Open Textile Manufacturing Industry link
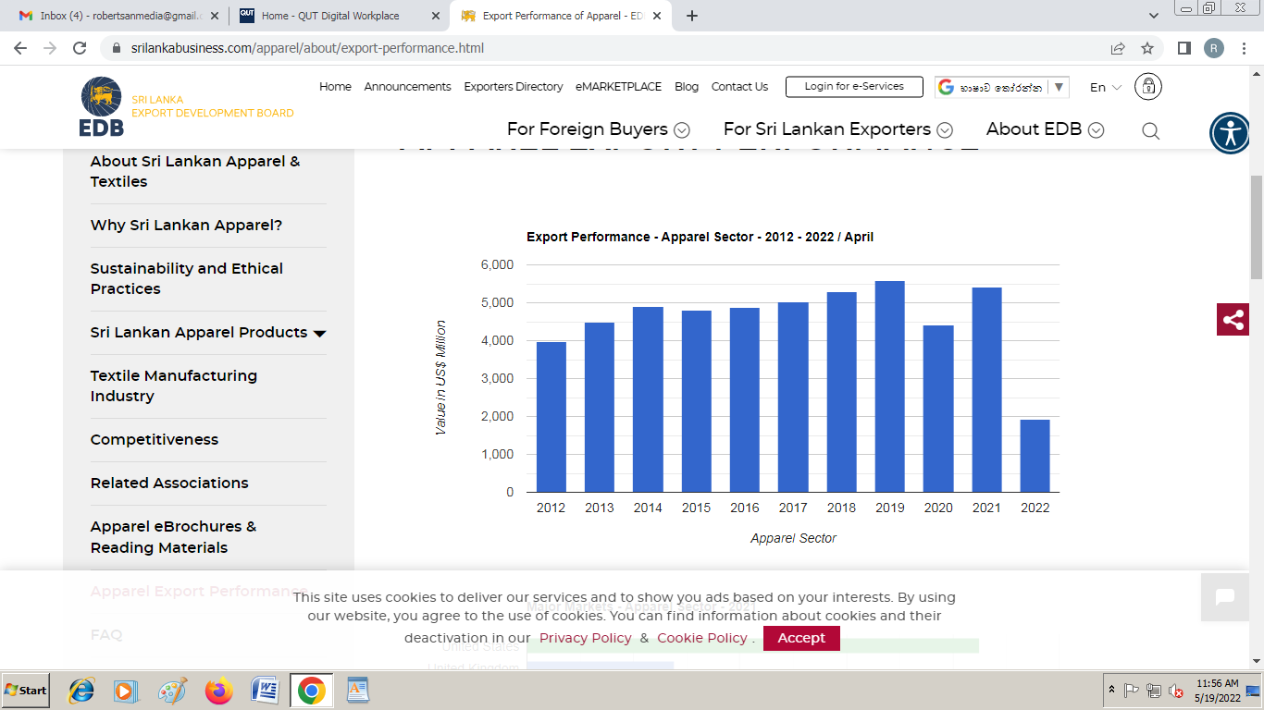This screenshot has height=710, width=1264. pos(174,386)
